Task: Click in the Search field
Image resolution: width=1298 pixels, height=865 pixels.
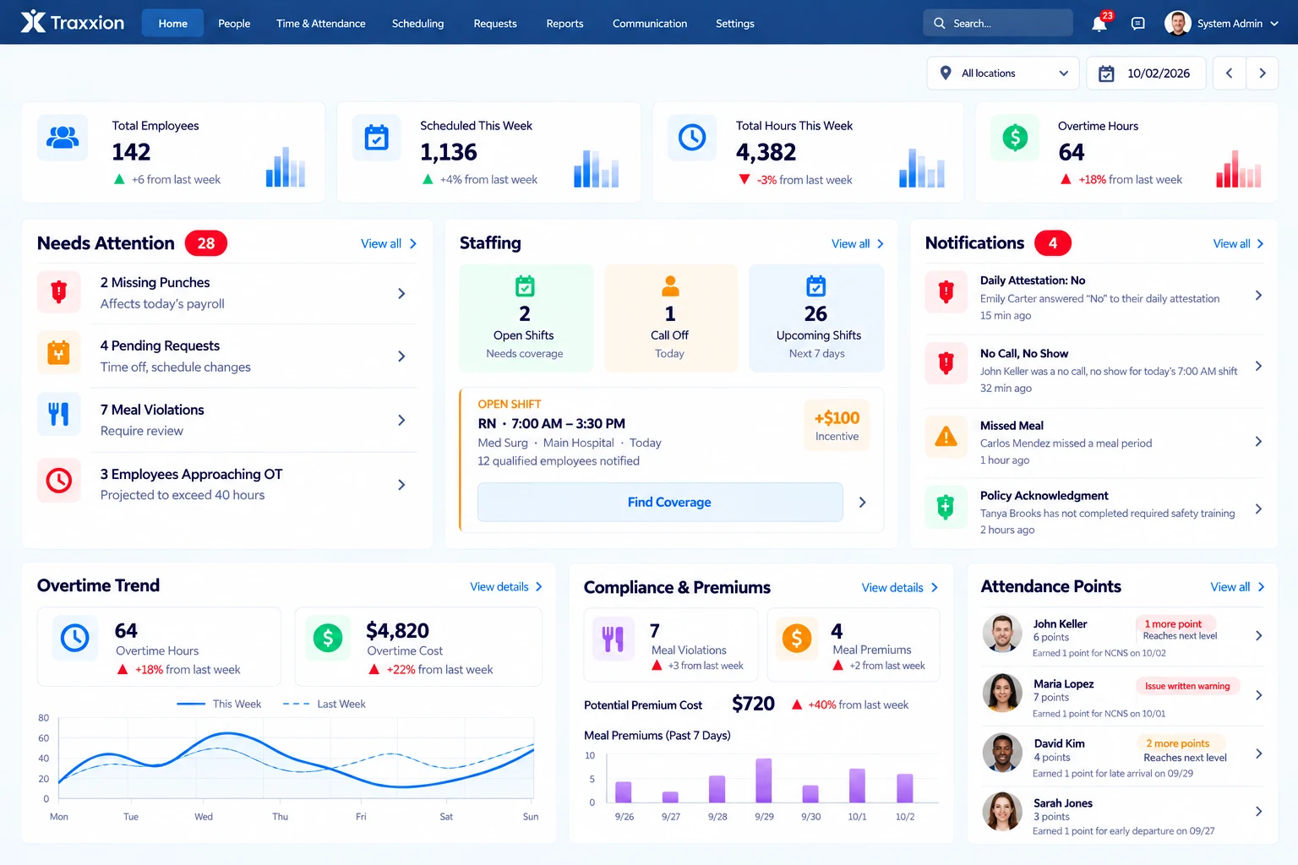Action: coord(998,24)
